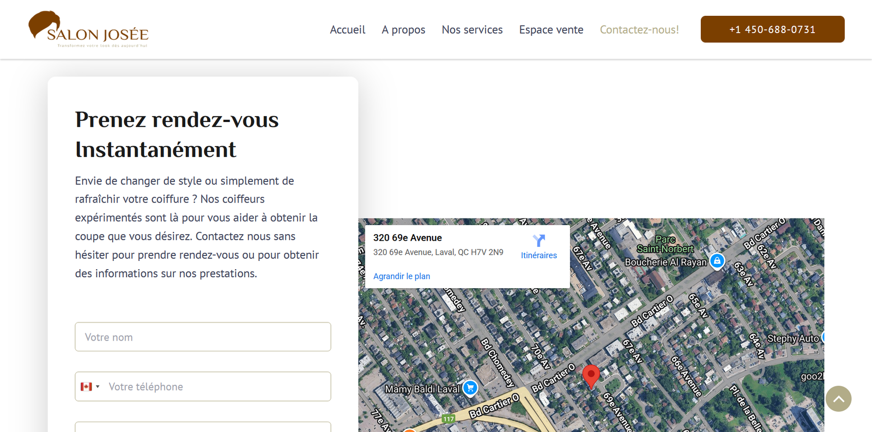
Task: Go to the A propos page
Action: click(x=403, y=30)
